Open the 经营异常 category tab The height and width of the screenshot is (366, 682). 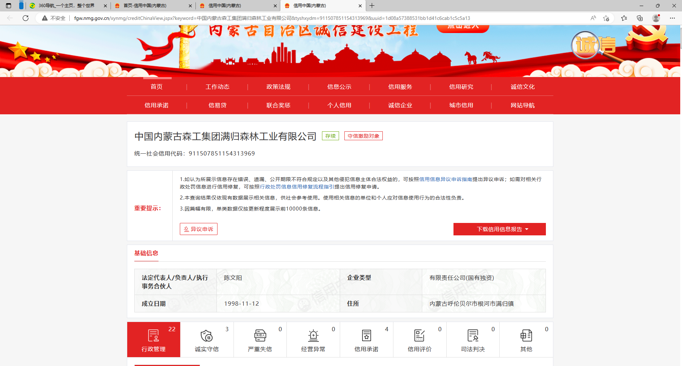[313, 339]
